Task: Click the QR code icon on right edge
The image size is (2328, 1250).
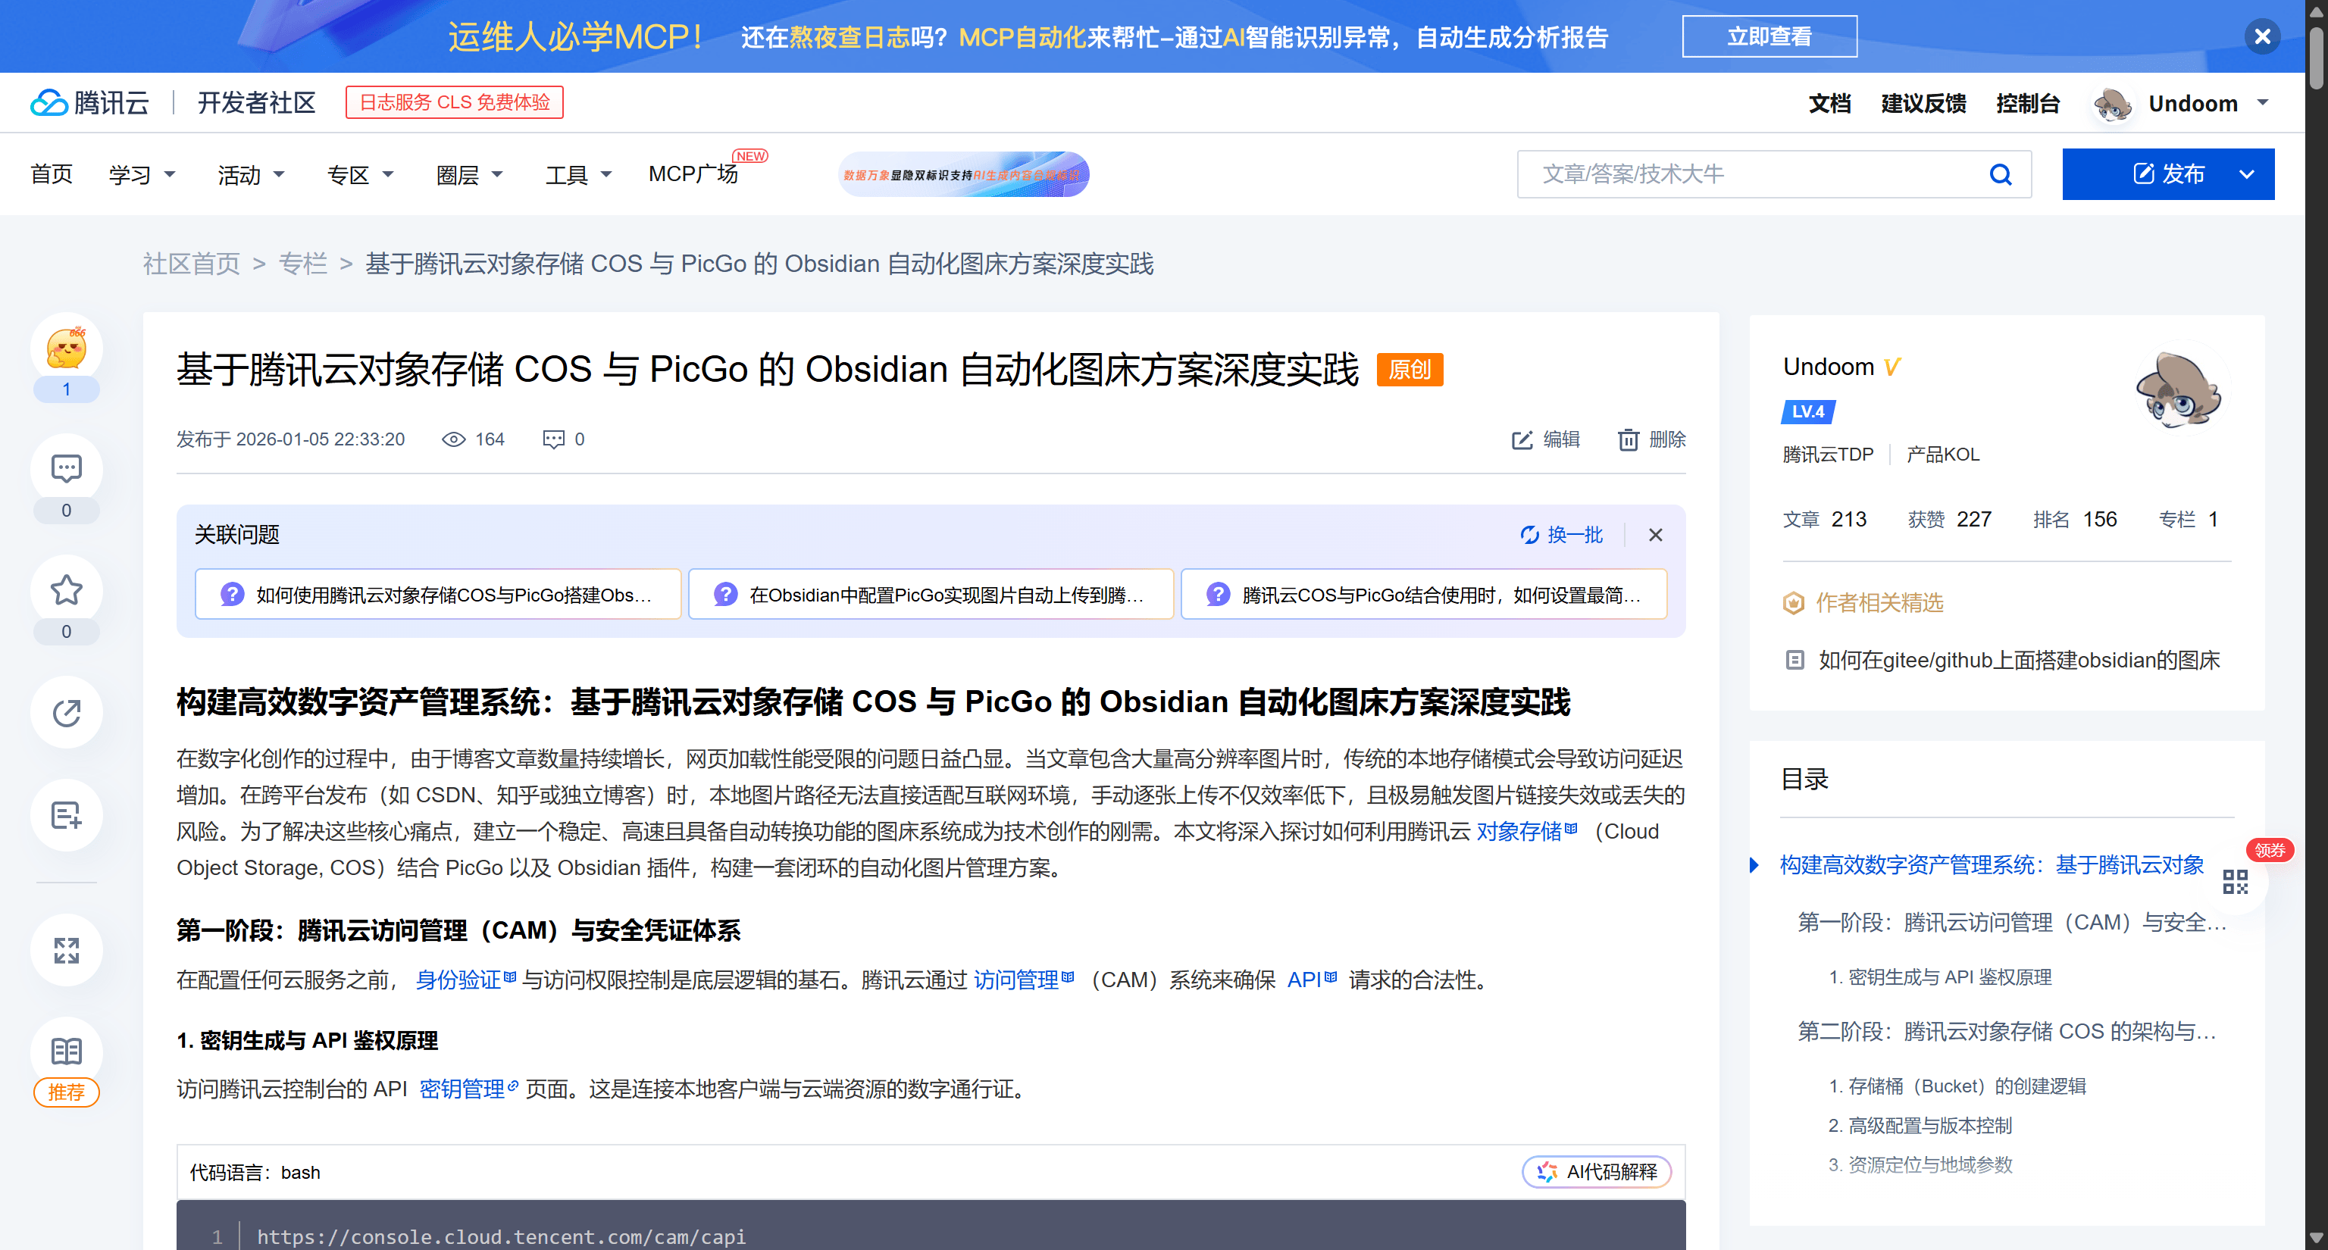Action: pyautogui.click(x=2234, y=882)
